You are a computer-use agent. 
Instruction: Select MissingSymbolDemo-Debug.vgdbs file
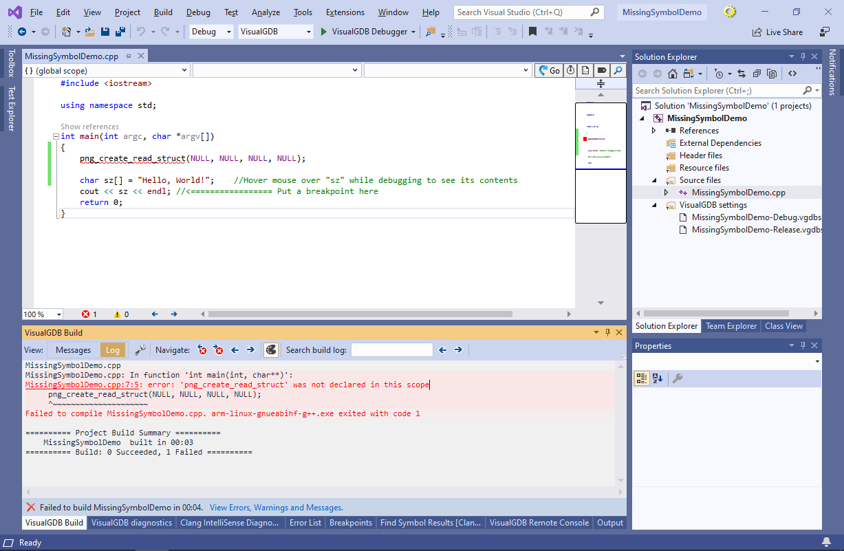757,217
